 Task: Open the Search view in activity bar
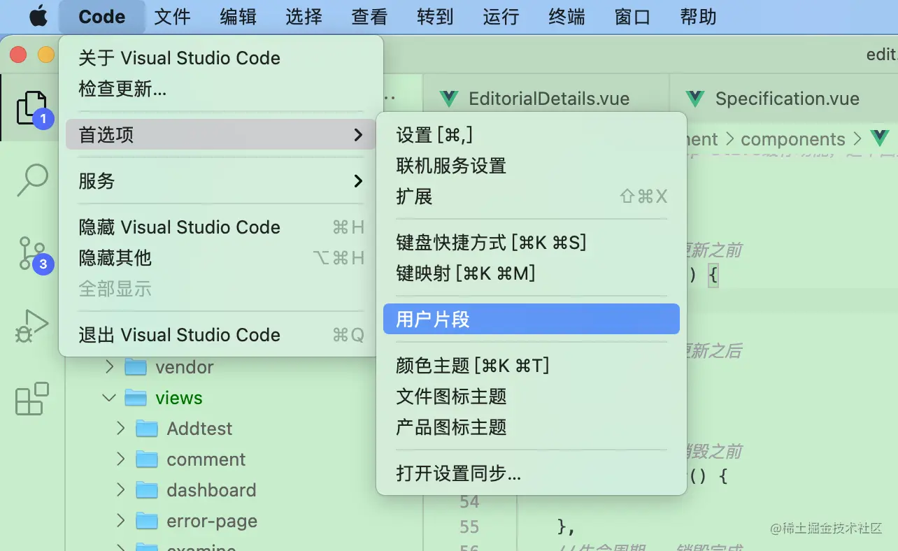[32, 180]
